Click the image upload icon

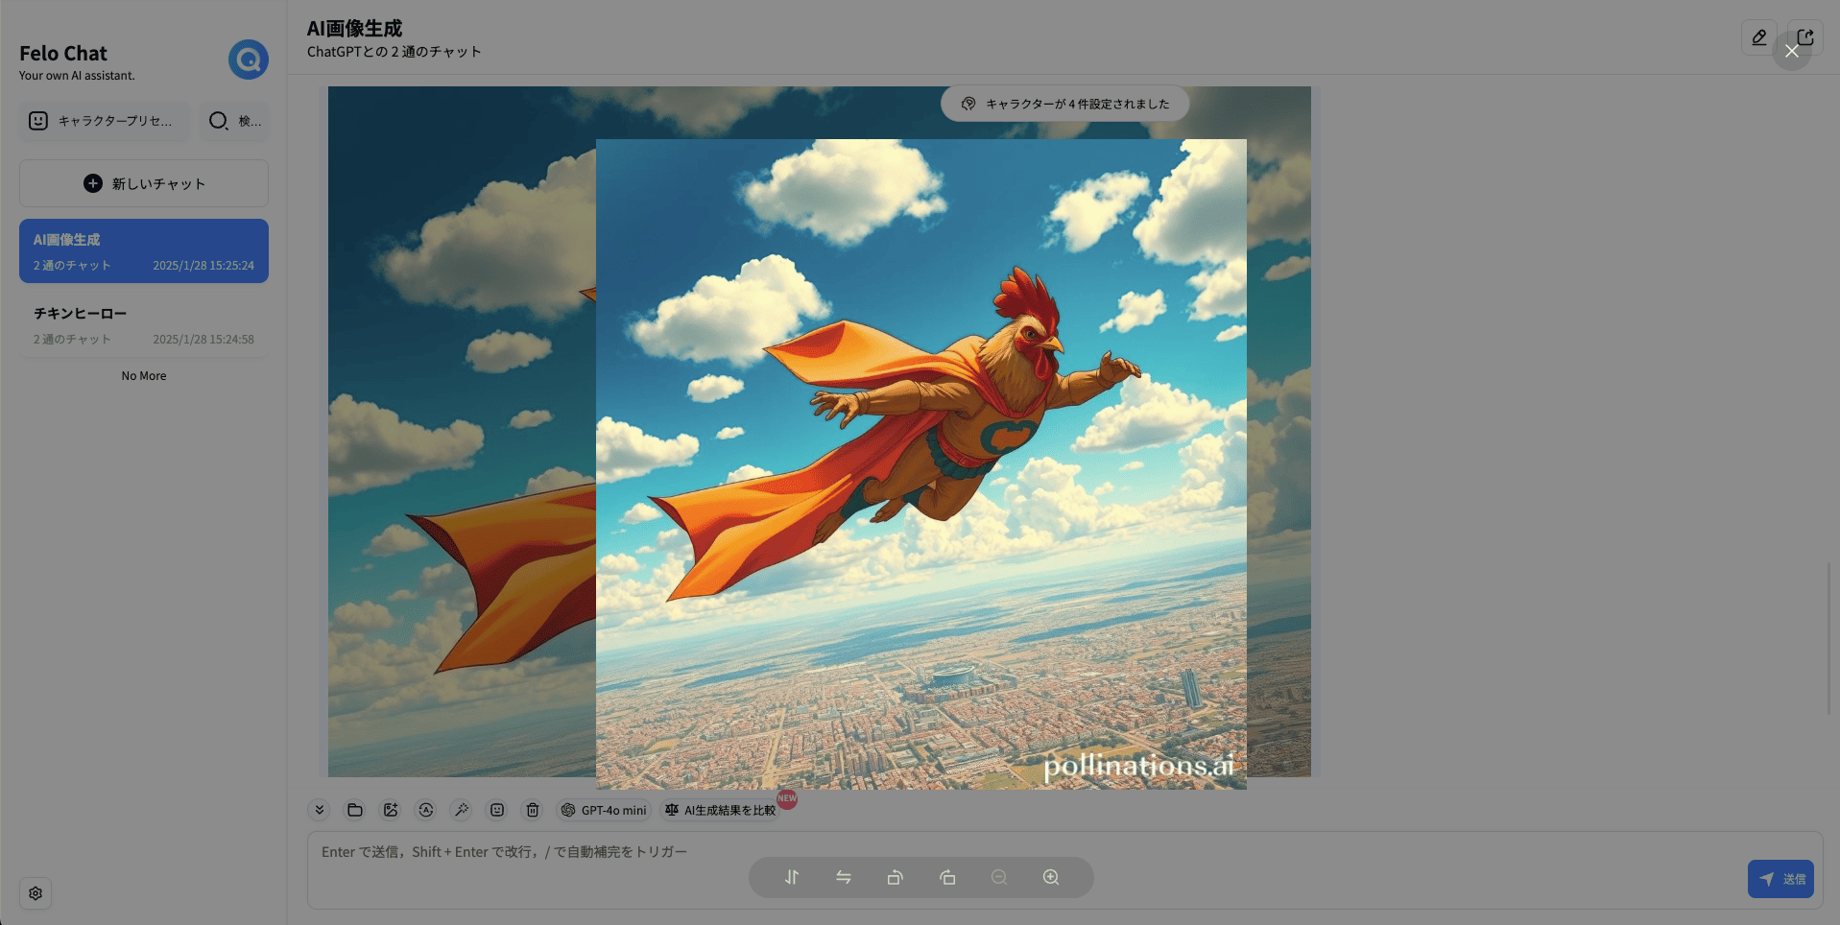[391, 810]
